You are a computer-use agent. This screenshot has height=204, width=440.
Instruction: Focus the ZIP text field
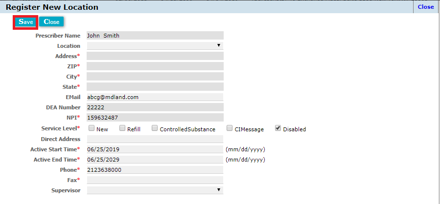(x=155, y=66)
